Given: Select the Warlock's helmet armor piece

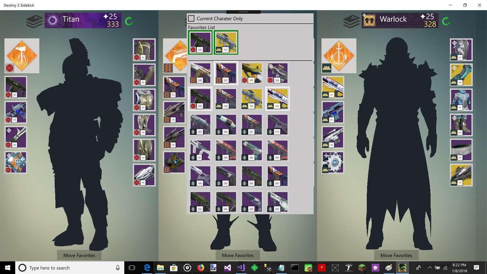Looking at the screenshot, I should (461, 50).
